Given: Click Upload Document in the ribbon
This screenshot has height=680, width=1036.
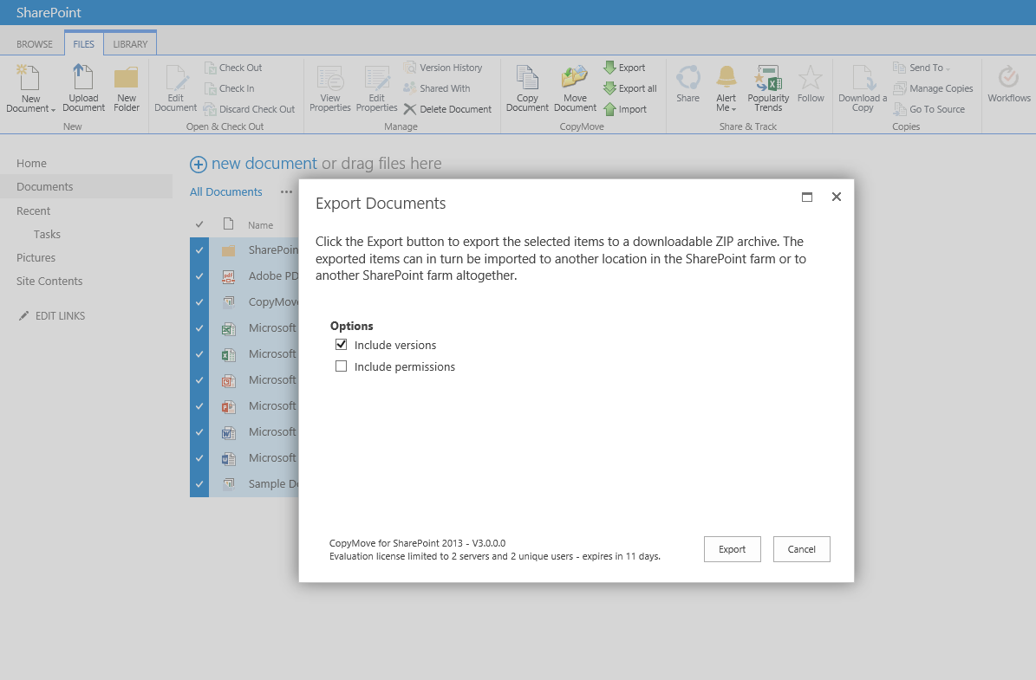Looking at the screenshot, I should coord(83,87).
